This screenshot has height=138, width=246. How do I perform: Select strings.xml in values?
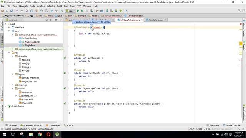(x=27, y=99)
